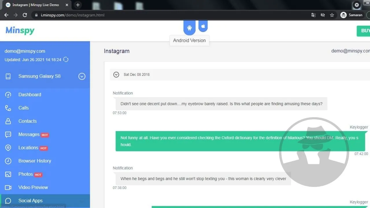Viewport: 370px width, 208px height.
Task: Click the demo@minspy.com account at top right
Action: [351, 51]
